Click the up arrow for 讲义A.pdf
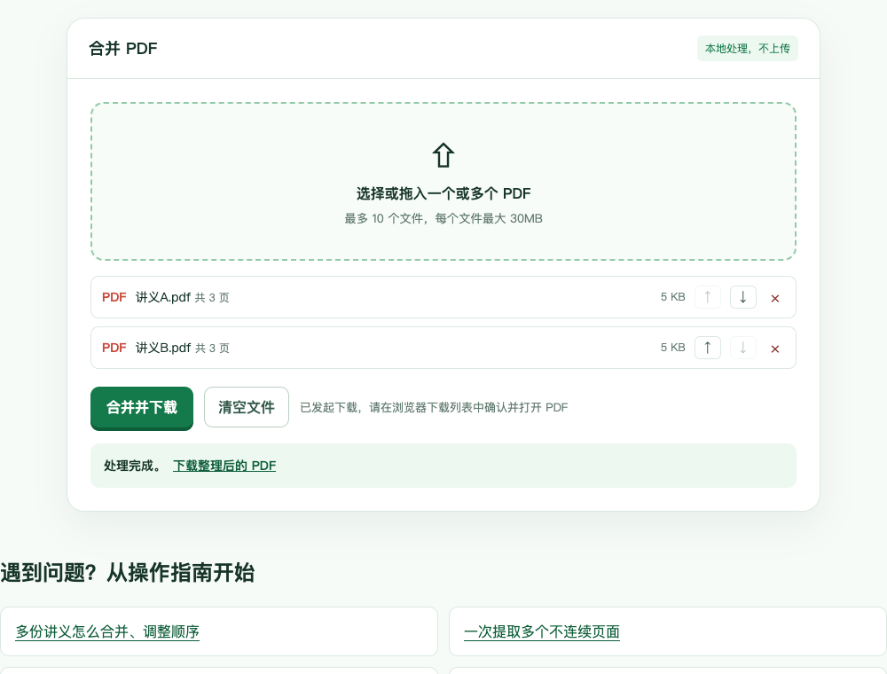Viewport: 887px width, 674px height. 707,297
